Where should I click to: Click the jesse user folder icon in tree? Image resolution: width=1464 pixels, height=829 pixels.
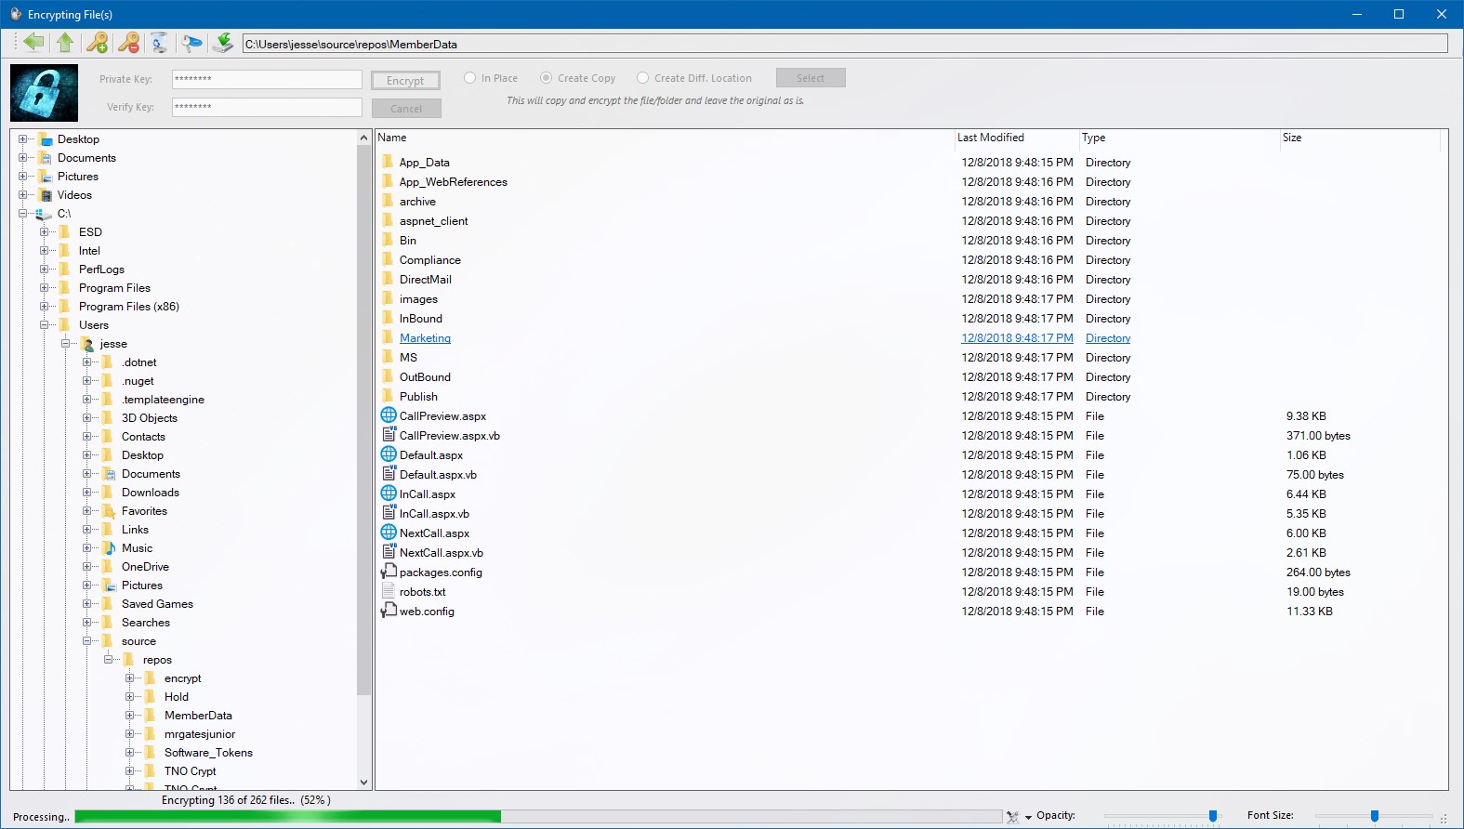pos(88,344)
